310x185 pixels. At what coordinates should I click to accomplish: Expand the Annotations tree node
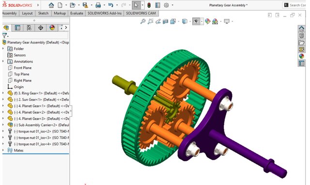(3, 62)
